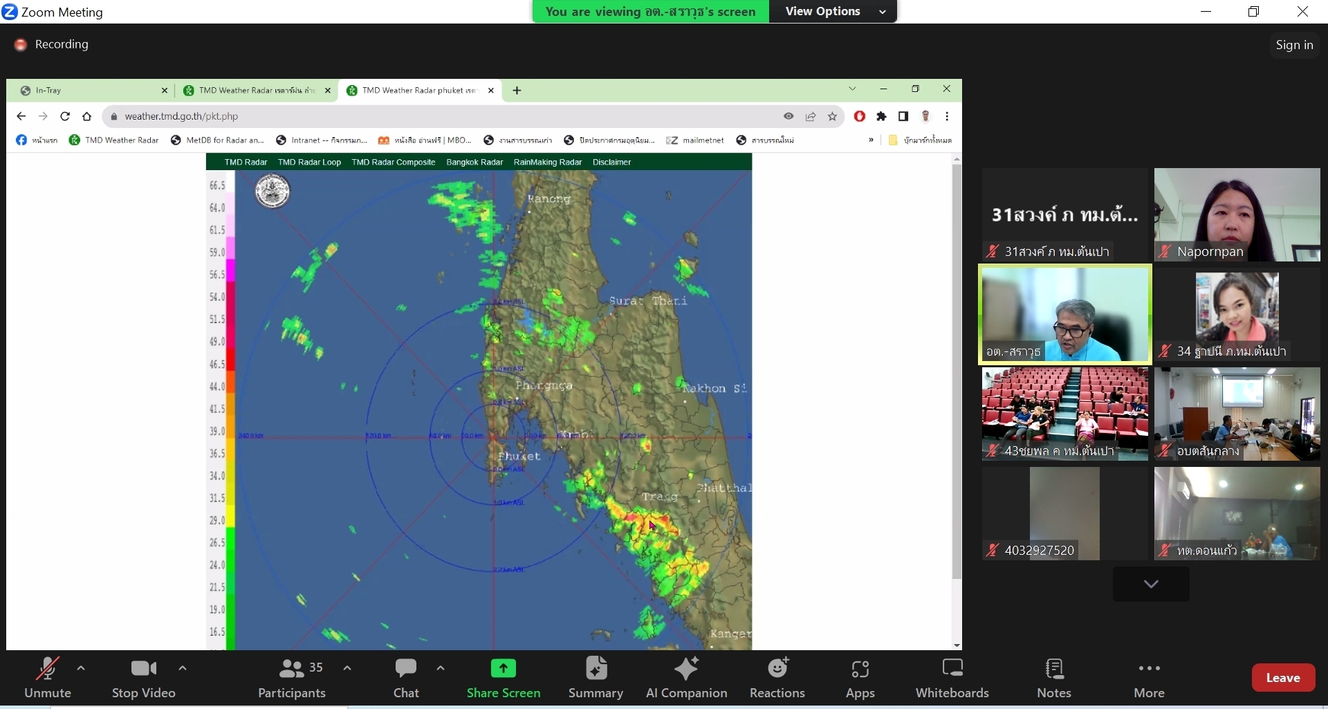Expand video options arrow beside Stop Video
This screenshot has height=709, width=1328.
coord(183,668)
